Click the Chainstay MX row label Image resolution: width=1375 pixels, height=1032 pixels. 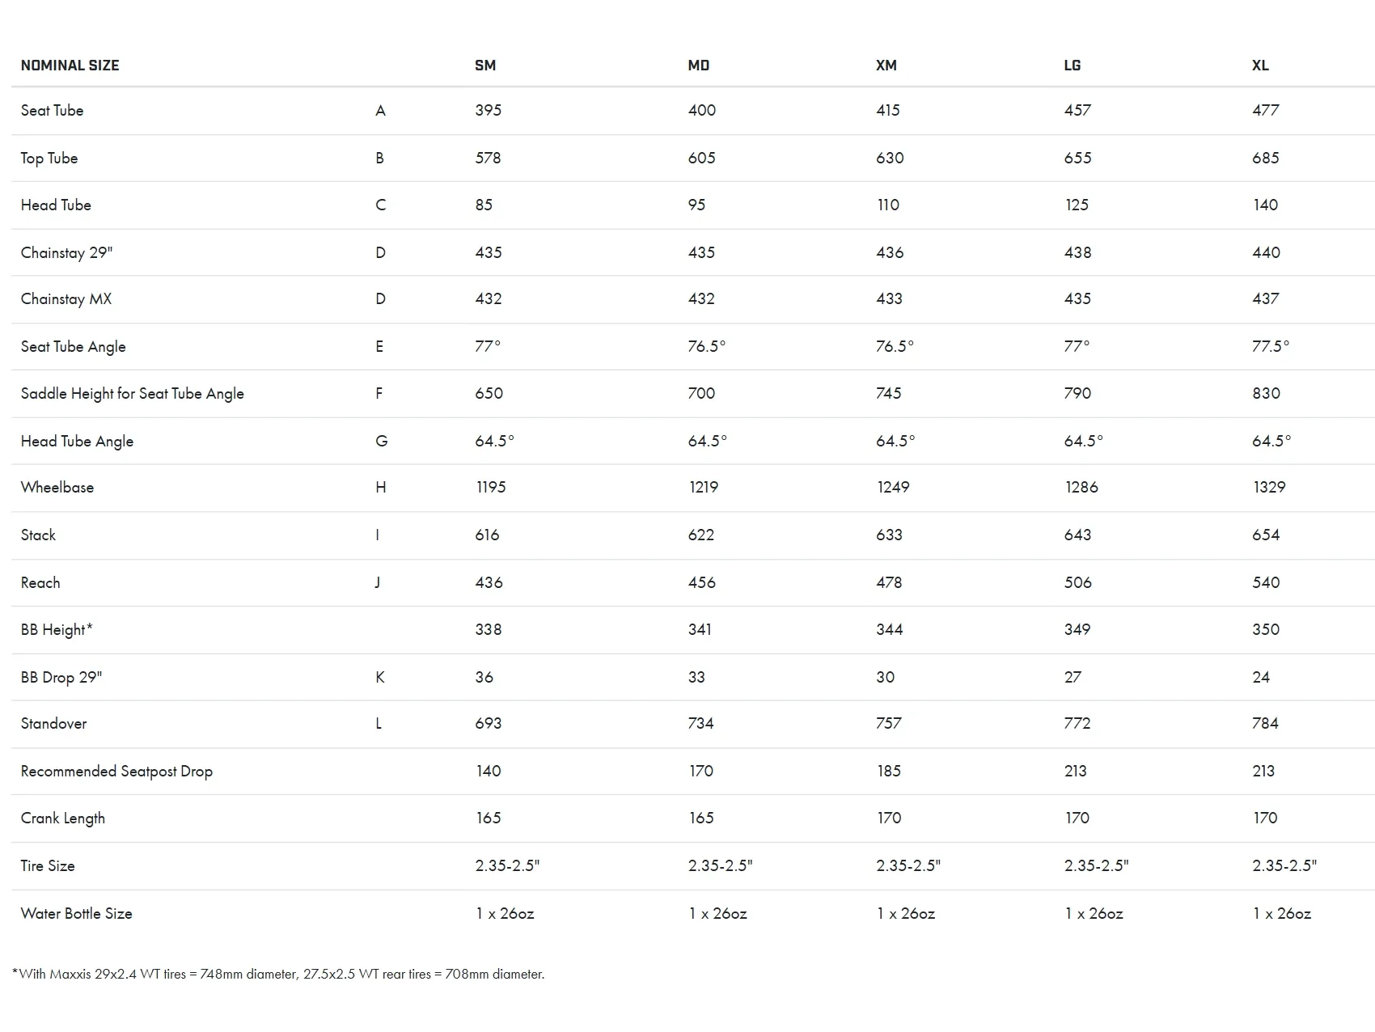[x=66, y=299]
